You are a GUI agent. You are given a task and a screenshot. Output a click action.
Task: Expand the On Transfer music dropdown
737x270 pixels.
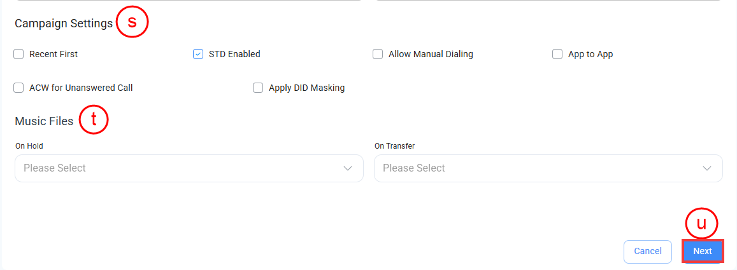(548, 168)
